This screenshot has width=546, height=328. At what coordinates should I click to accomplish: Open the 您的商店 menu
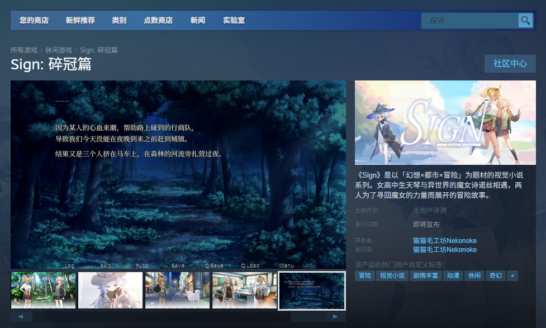(34, 20)
